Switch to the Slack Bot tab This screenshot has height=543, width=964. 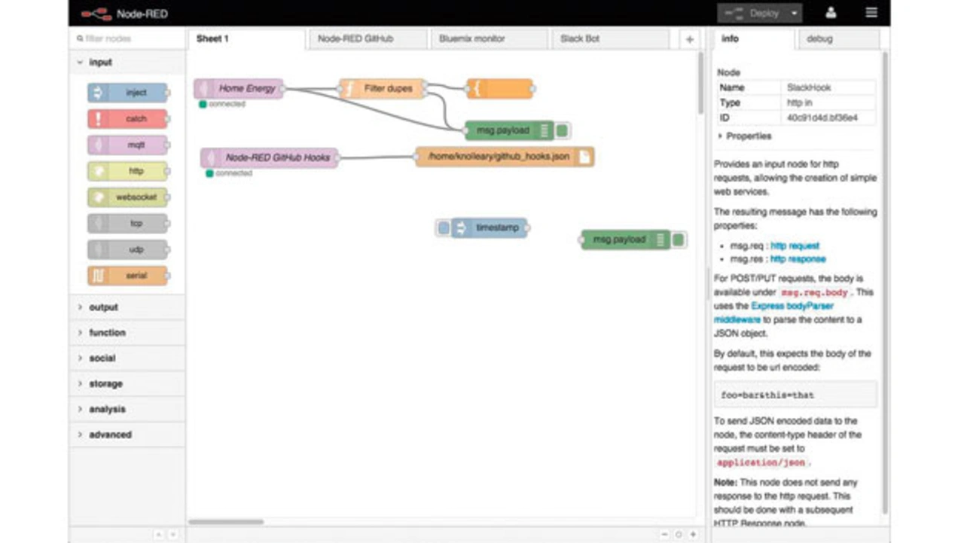click(x=611, y=39)
